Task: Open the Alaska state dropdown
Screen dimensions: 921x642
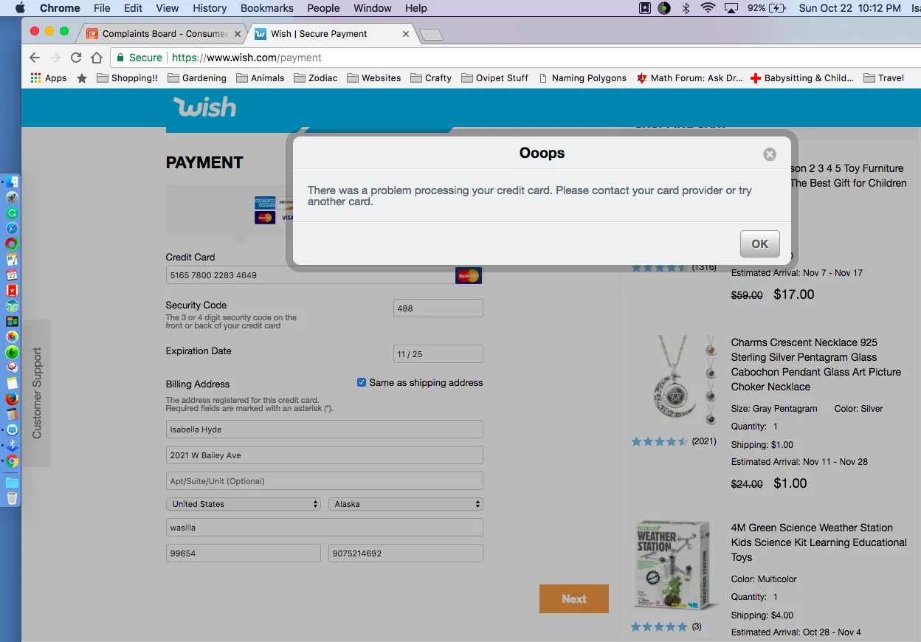Action: pos(406,504)
